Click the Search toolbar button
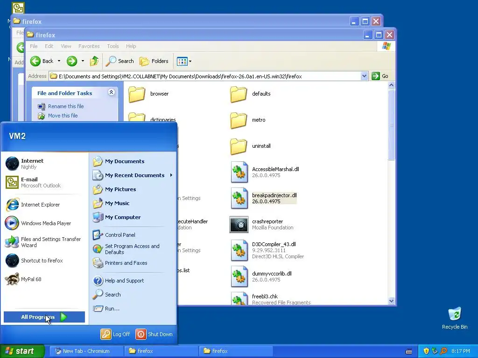The height and width of the screenshot is (358, 478). coord(120,61)
